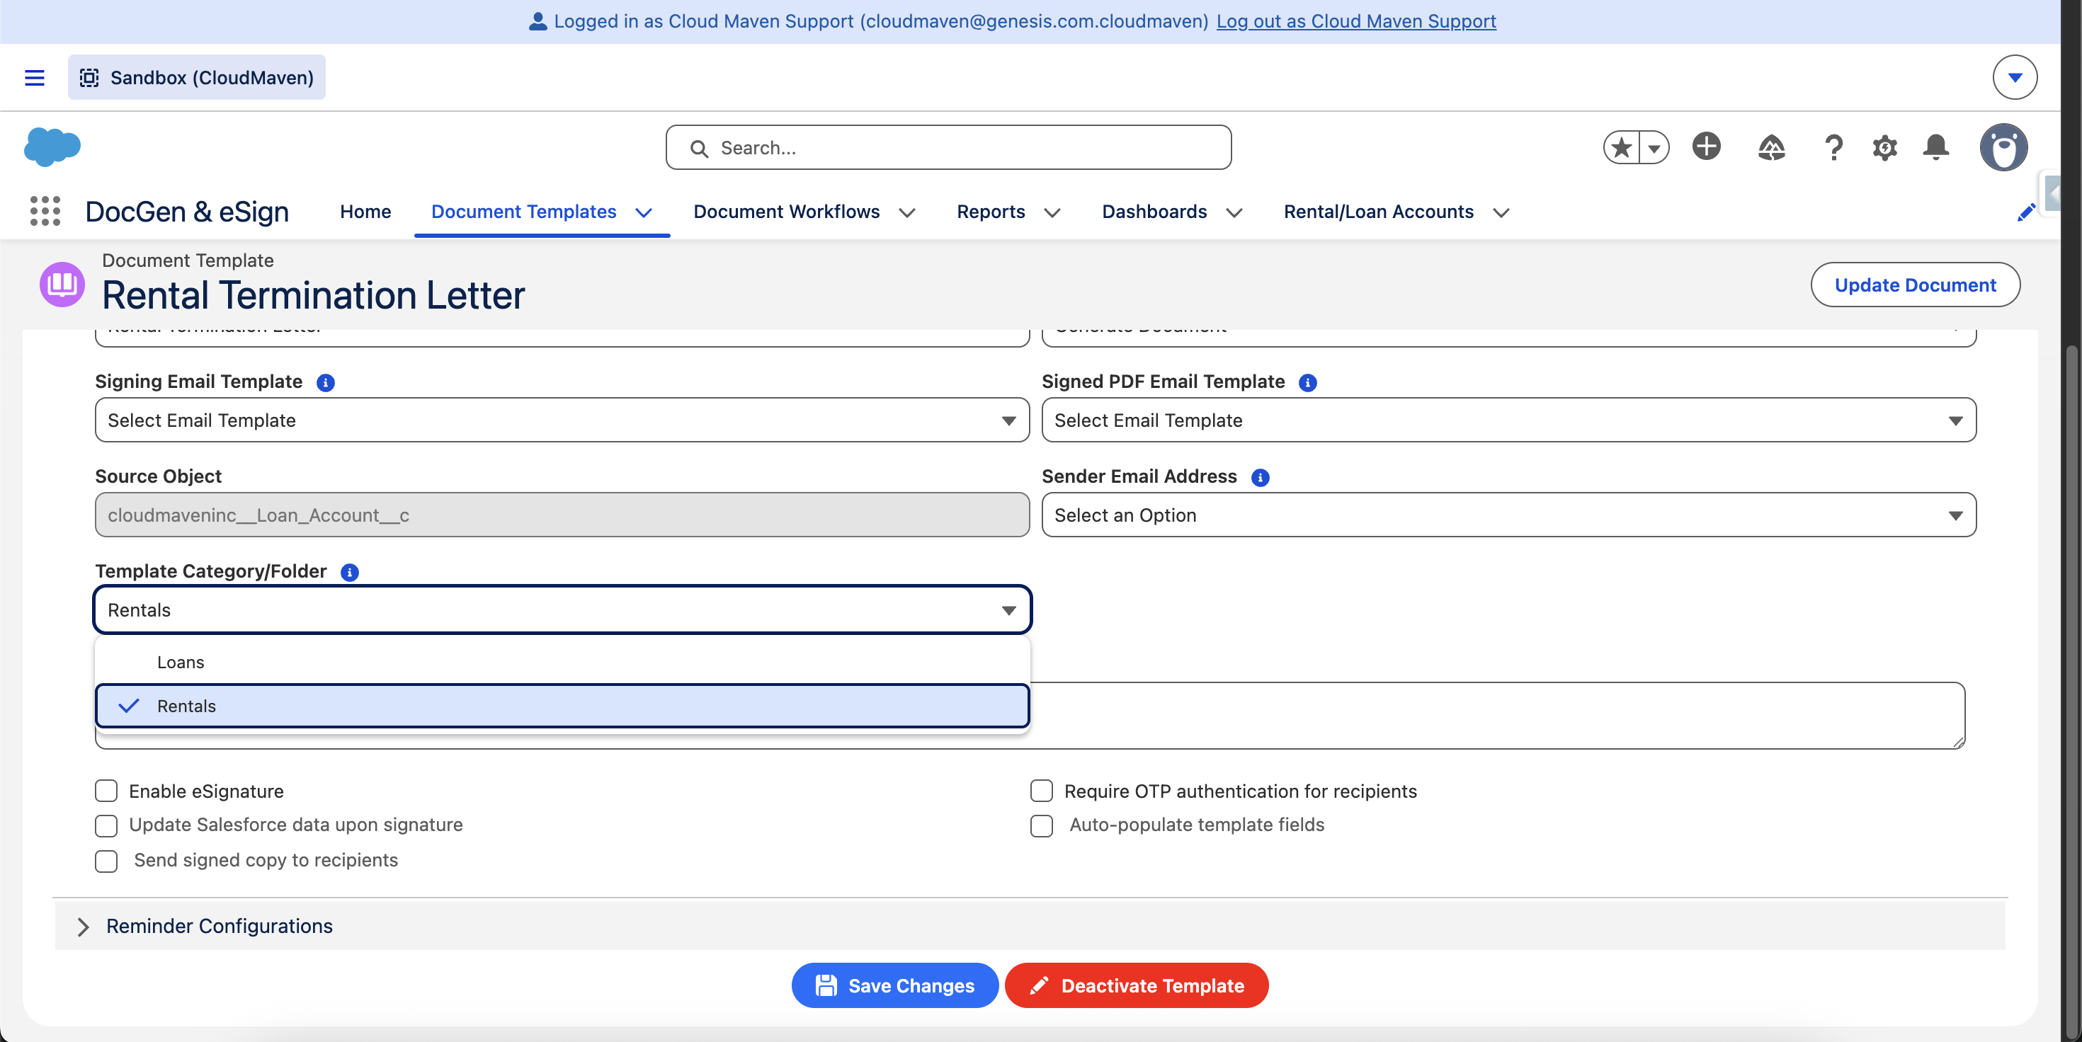This screenshot has height=1042, width=2082.
Task: Click the Source Object field
Action: (562, 515)
